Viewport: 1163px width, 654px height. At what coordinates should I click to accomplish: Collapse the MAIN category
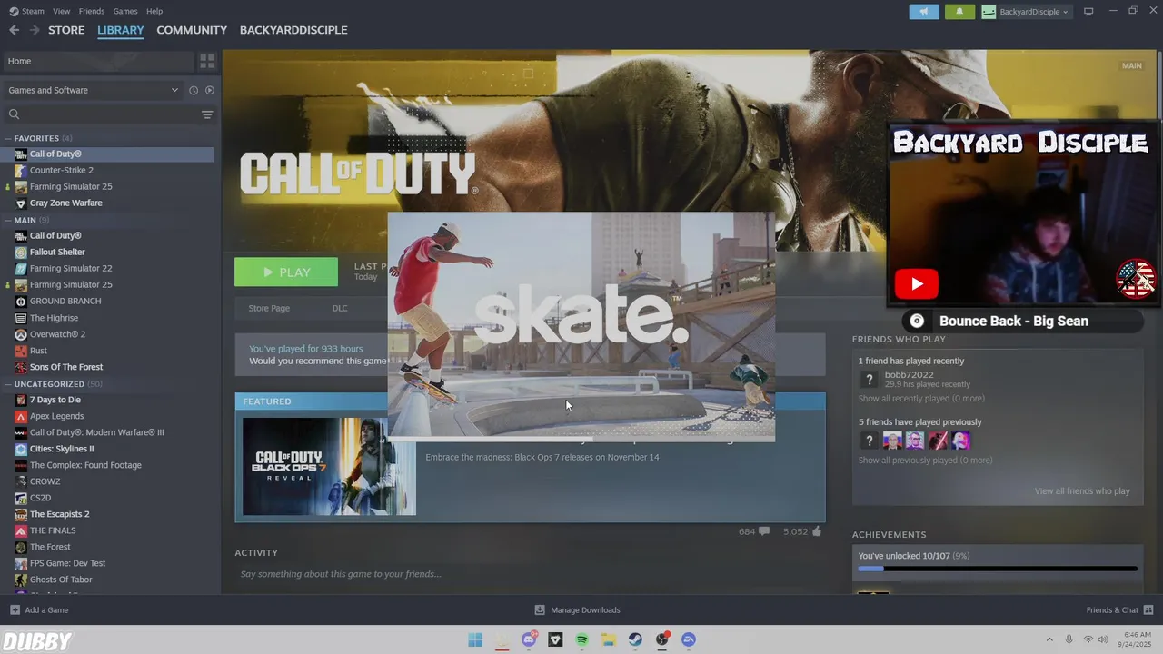[7, 220]
